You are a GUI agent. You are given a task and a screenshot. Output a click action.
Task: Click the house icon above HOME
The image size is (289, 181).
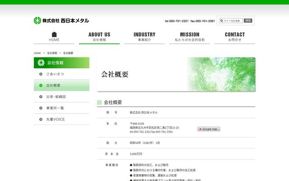(54, 34)
